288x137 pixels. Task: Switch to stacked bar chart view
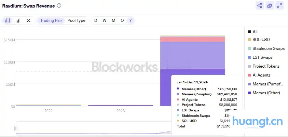pos(7,20)
